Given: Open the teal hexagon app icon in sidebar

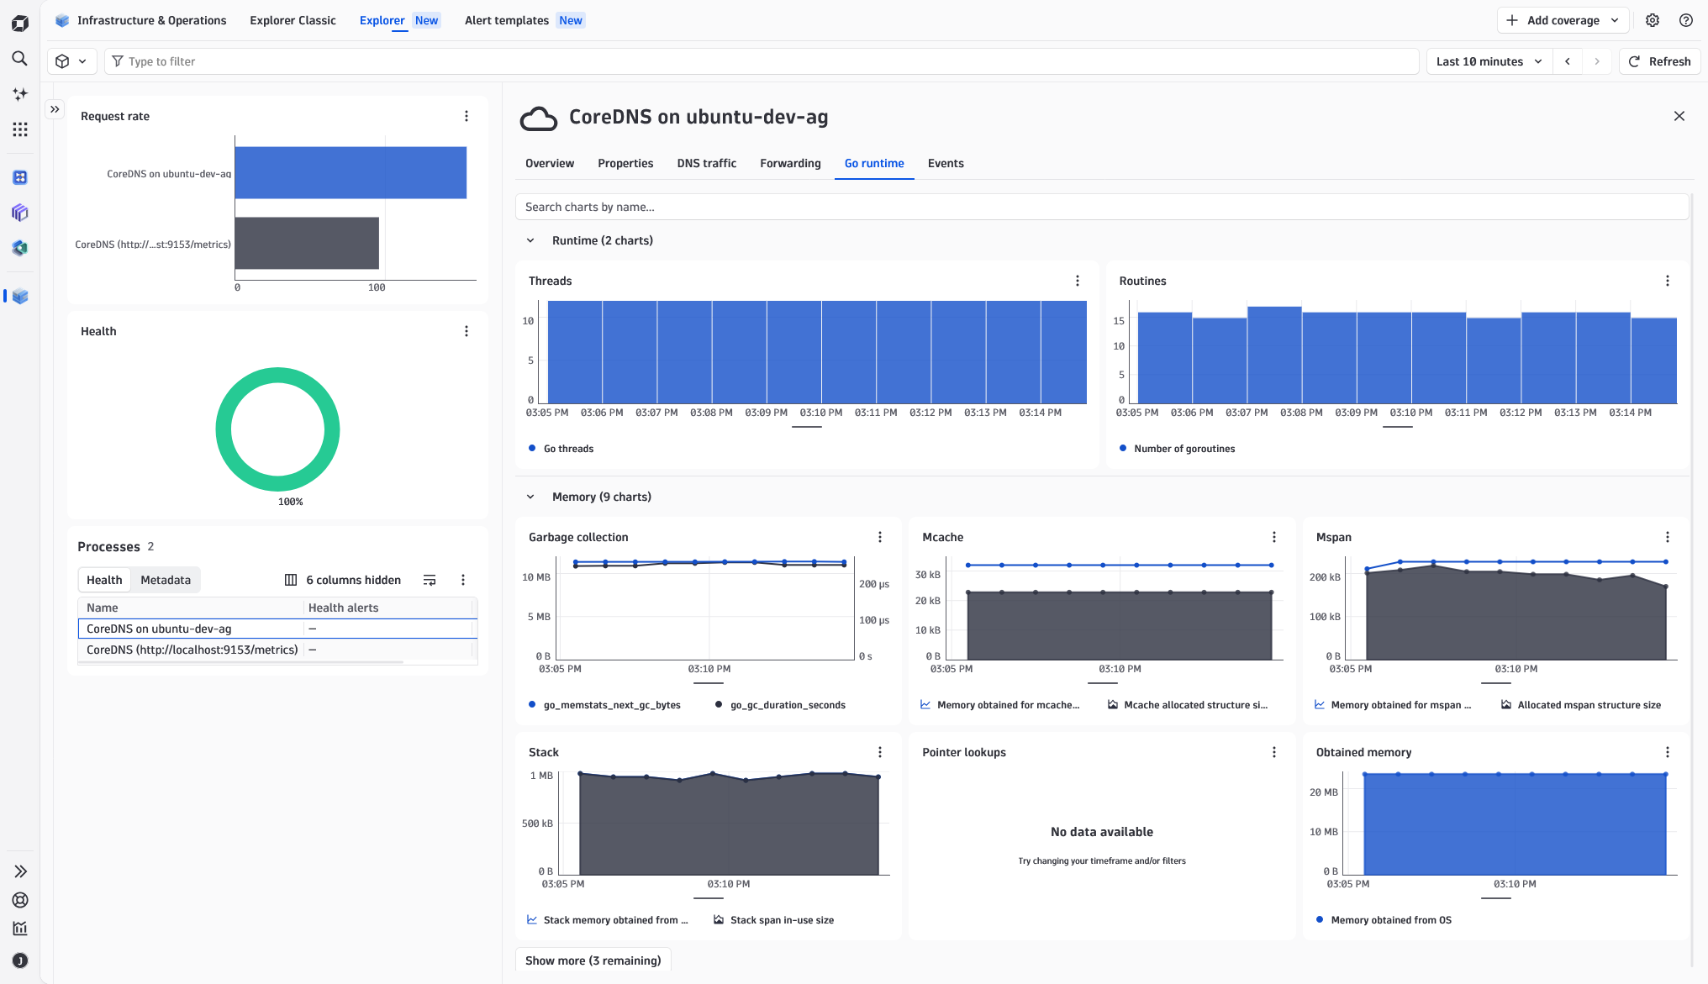Looking at the screenshot, I should [20, 248].
